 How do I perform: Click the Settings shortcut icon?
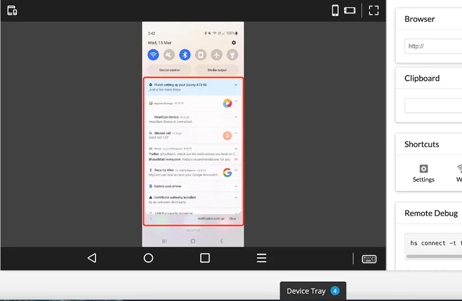pyautogui.click(x=423, y=169)
